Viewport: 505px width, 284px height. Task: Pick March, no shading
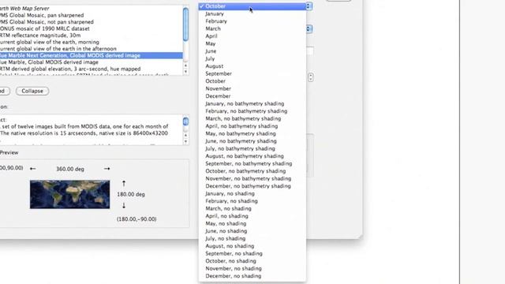point(252,208)
